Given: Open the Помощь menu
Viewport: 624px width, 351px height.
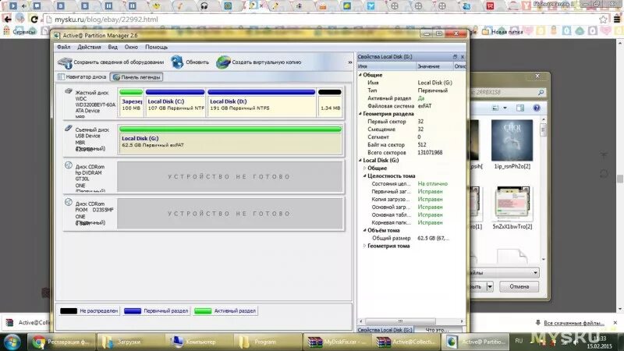Looking at the screenshot, I should [x=156, y=47].
